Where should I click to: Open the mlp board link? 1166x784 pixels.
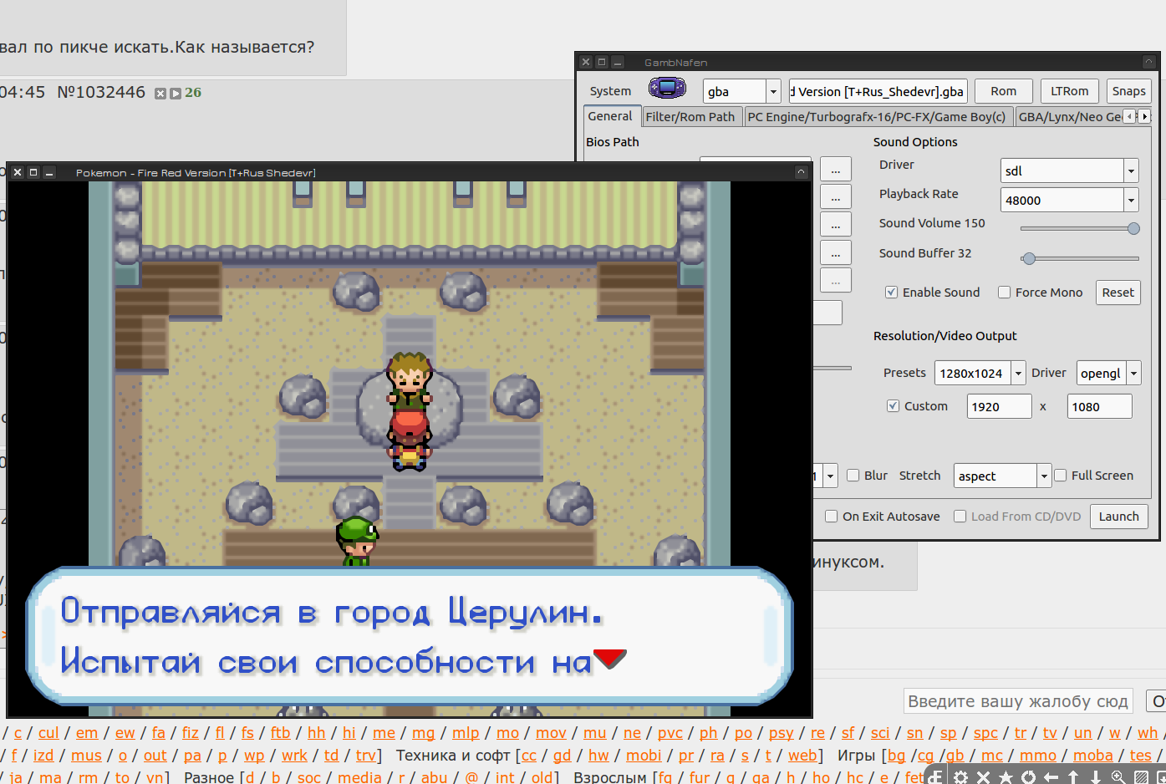(466, 733)
